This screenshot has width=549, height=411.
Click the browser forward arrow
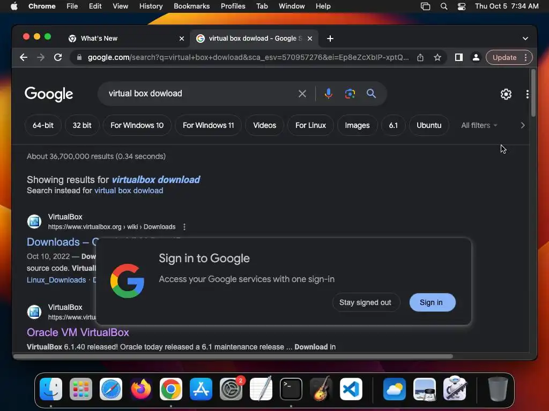[x=41, y=57]
